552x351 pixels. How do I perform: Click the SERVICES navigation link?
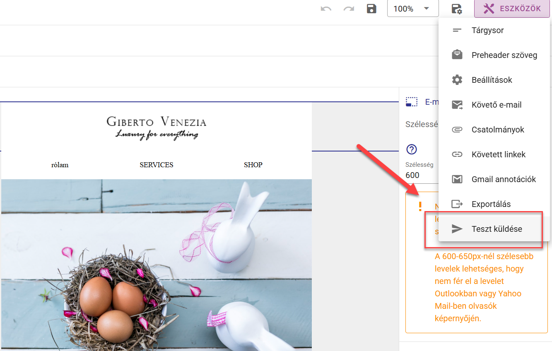tap(157, 165)
